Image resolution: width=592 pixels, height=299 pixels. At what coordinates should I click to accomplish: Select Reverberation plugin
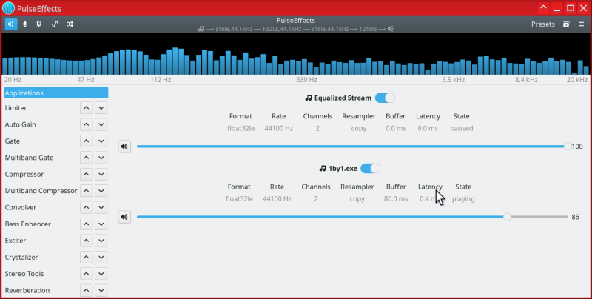[x=27, y=291]
